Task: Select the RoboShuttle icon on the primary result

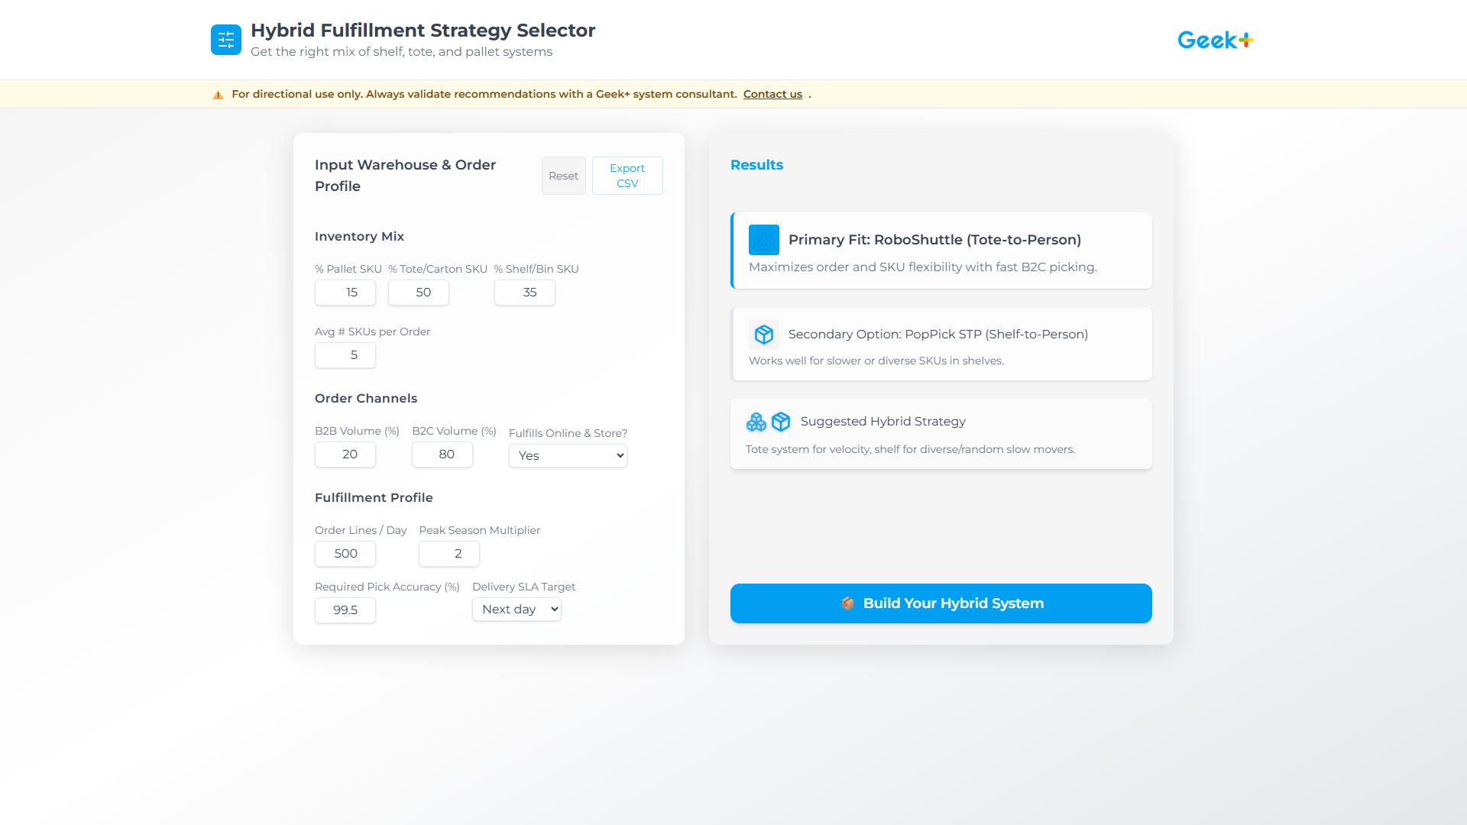Action: click(764, 239)
